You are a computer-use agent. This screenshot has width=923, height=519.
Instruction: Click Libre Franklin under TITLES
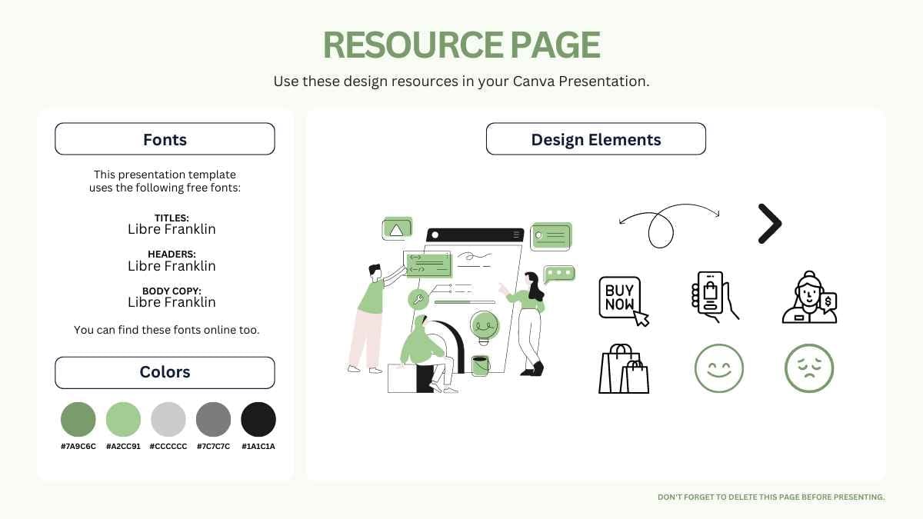pos(172,229)
